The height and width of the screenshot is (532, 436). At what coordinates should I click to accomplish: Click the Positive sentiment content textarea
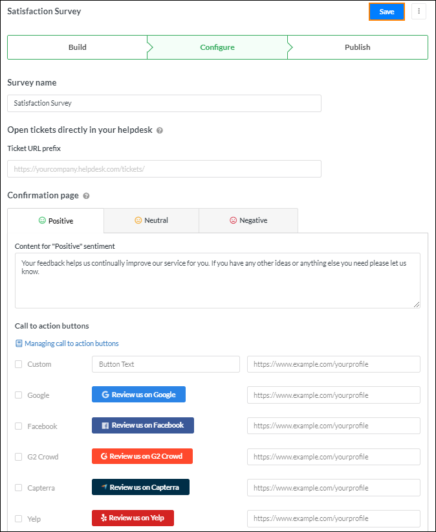click(217, 281)
